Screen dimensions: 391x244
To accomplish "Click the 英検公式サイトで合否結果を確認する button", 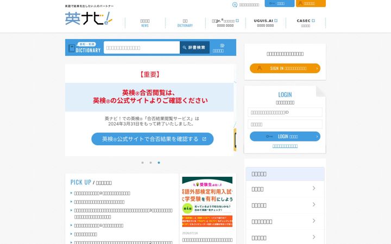I will 153,139.
